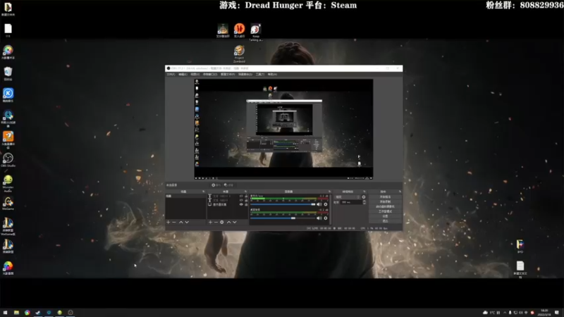Image resolution: width=564 pixels, height=317 pixels.
Task: Toggle lock on second text source
Action: (246, 200)
